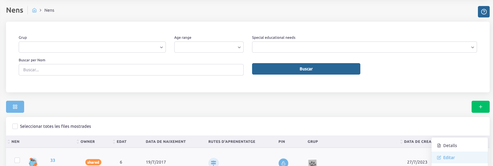This screenshot has height=166, width=493.
Task: Click the bird avatar of child 33
Action: 33,162
